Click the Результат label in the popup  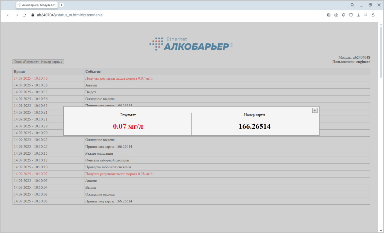click(x=128, y=115)
